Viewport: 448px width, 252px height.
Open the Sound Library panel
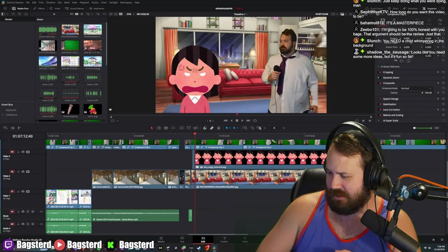(75, 8)
